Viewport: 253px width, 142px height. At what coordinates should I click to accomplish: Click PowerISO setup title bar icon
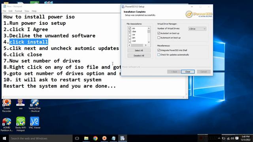pos(123,7)
